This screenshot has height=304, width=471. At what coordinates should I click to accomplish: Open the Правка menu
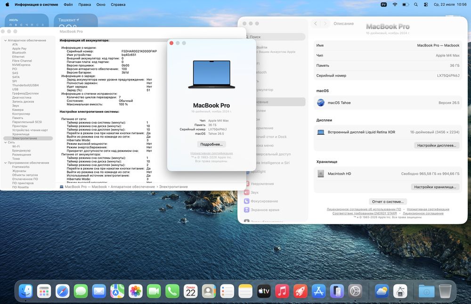tap(85, 5)
